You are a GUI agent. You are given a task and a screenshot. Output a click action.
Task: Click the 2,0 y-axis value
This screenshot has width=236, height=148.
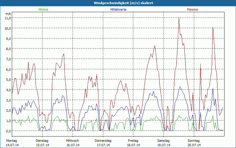click(8, 110)
